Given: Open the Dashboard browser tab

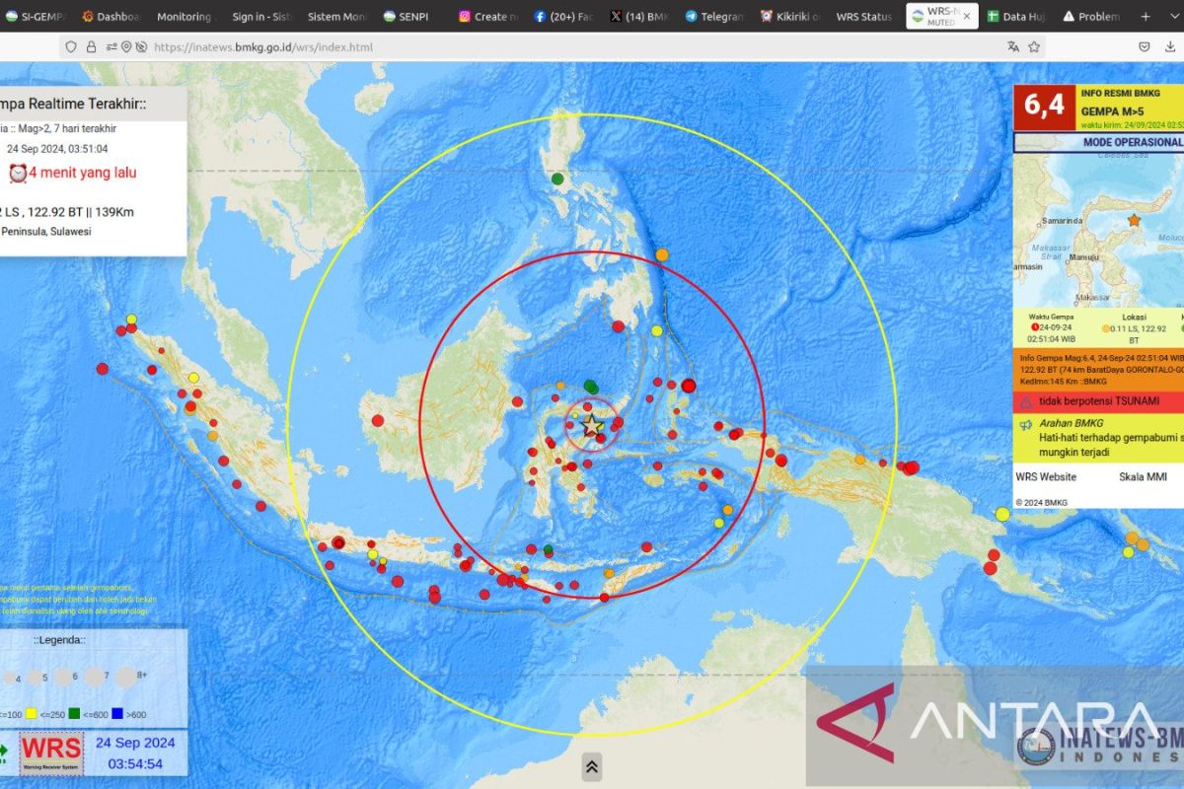Looking at the screenshot, I should pyautogui.click(x=111, y=17).
